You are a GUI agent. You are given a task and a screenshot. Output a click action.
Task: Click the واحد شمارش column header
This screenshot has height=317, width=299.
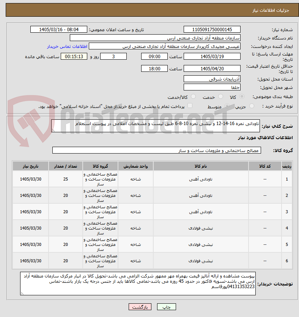click(x=135, y=166)
